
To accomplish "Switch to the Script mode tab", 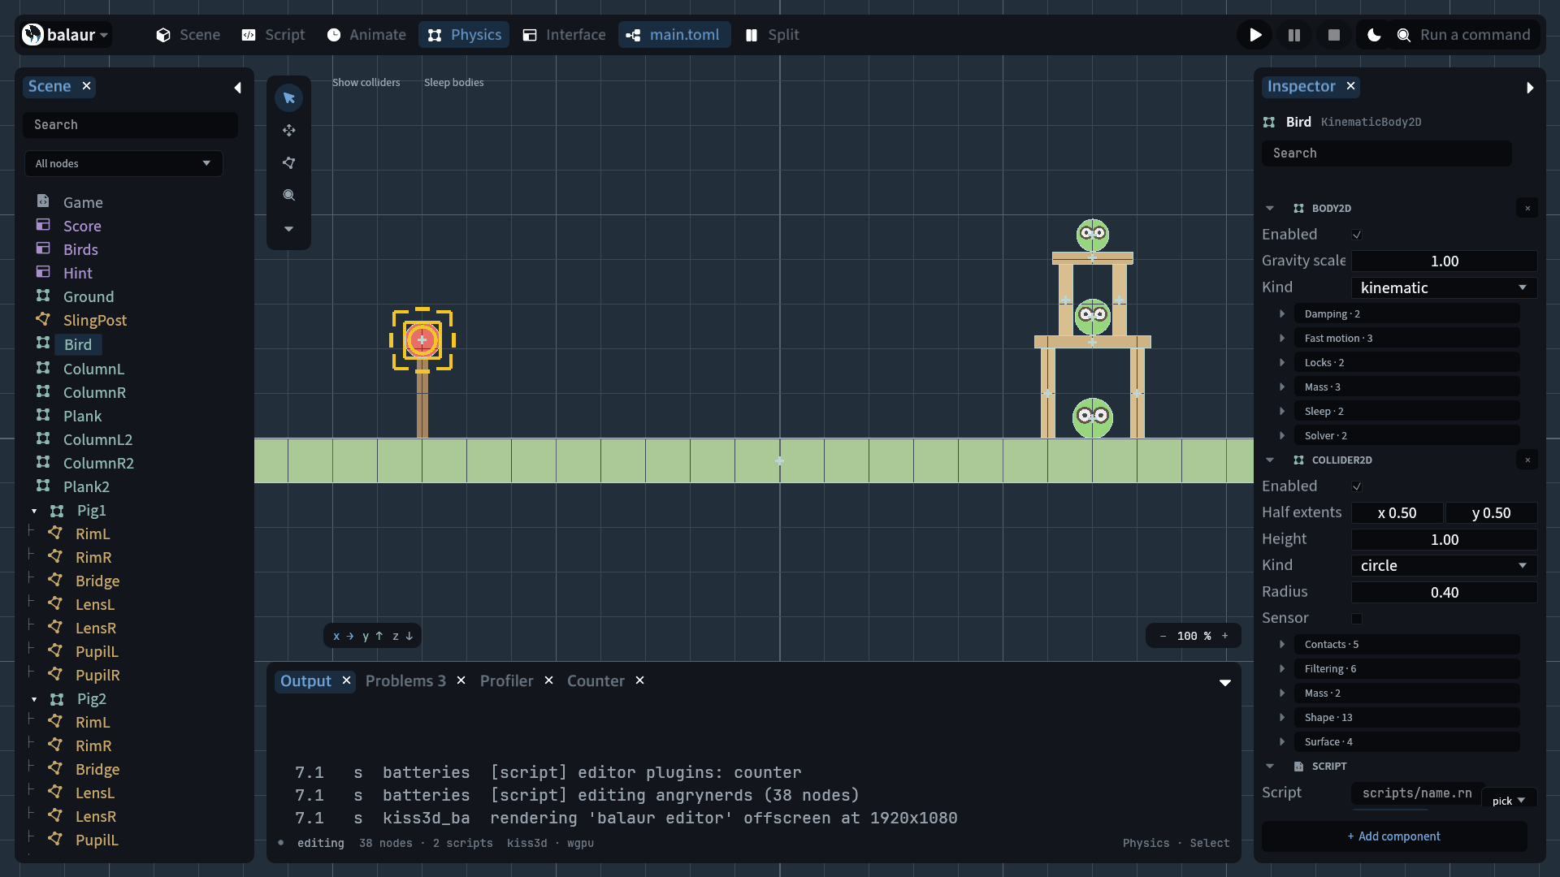I will [273, 35].
